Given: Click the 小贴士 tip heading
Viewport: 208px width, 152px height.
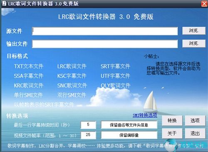Looking at the screenshot, I should 151,56.
